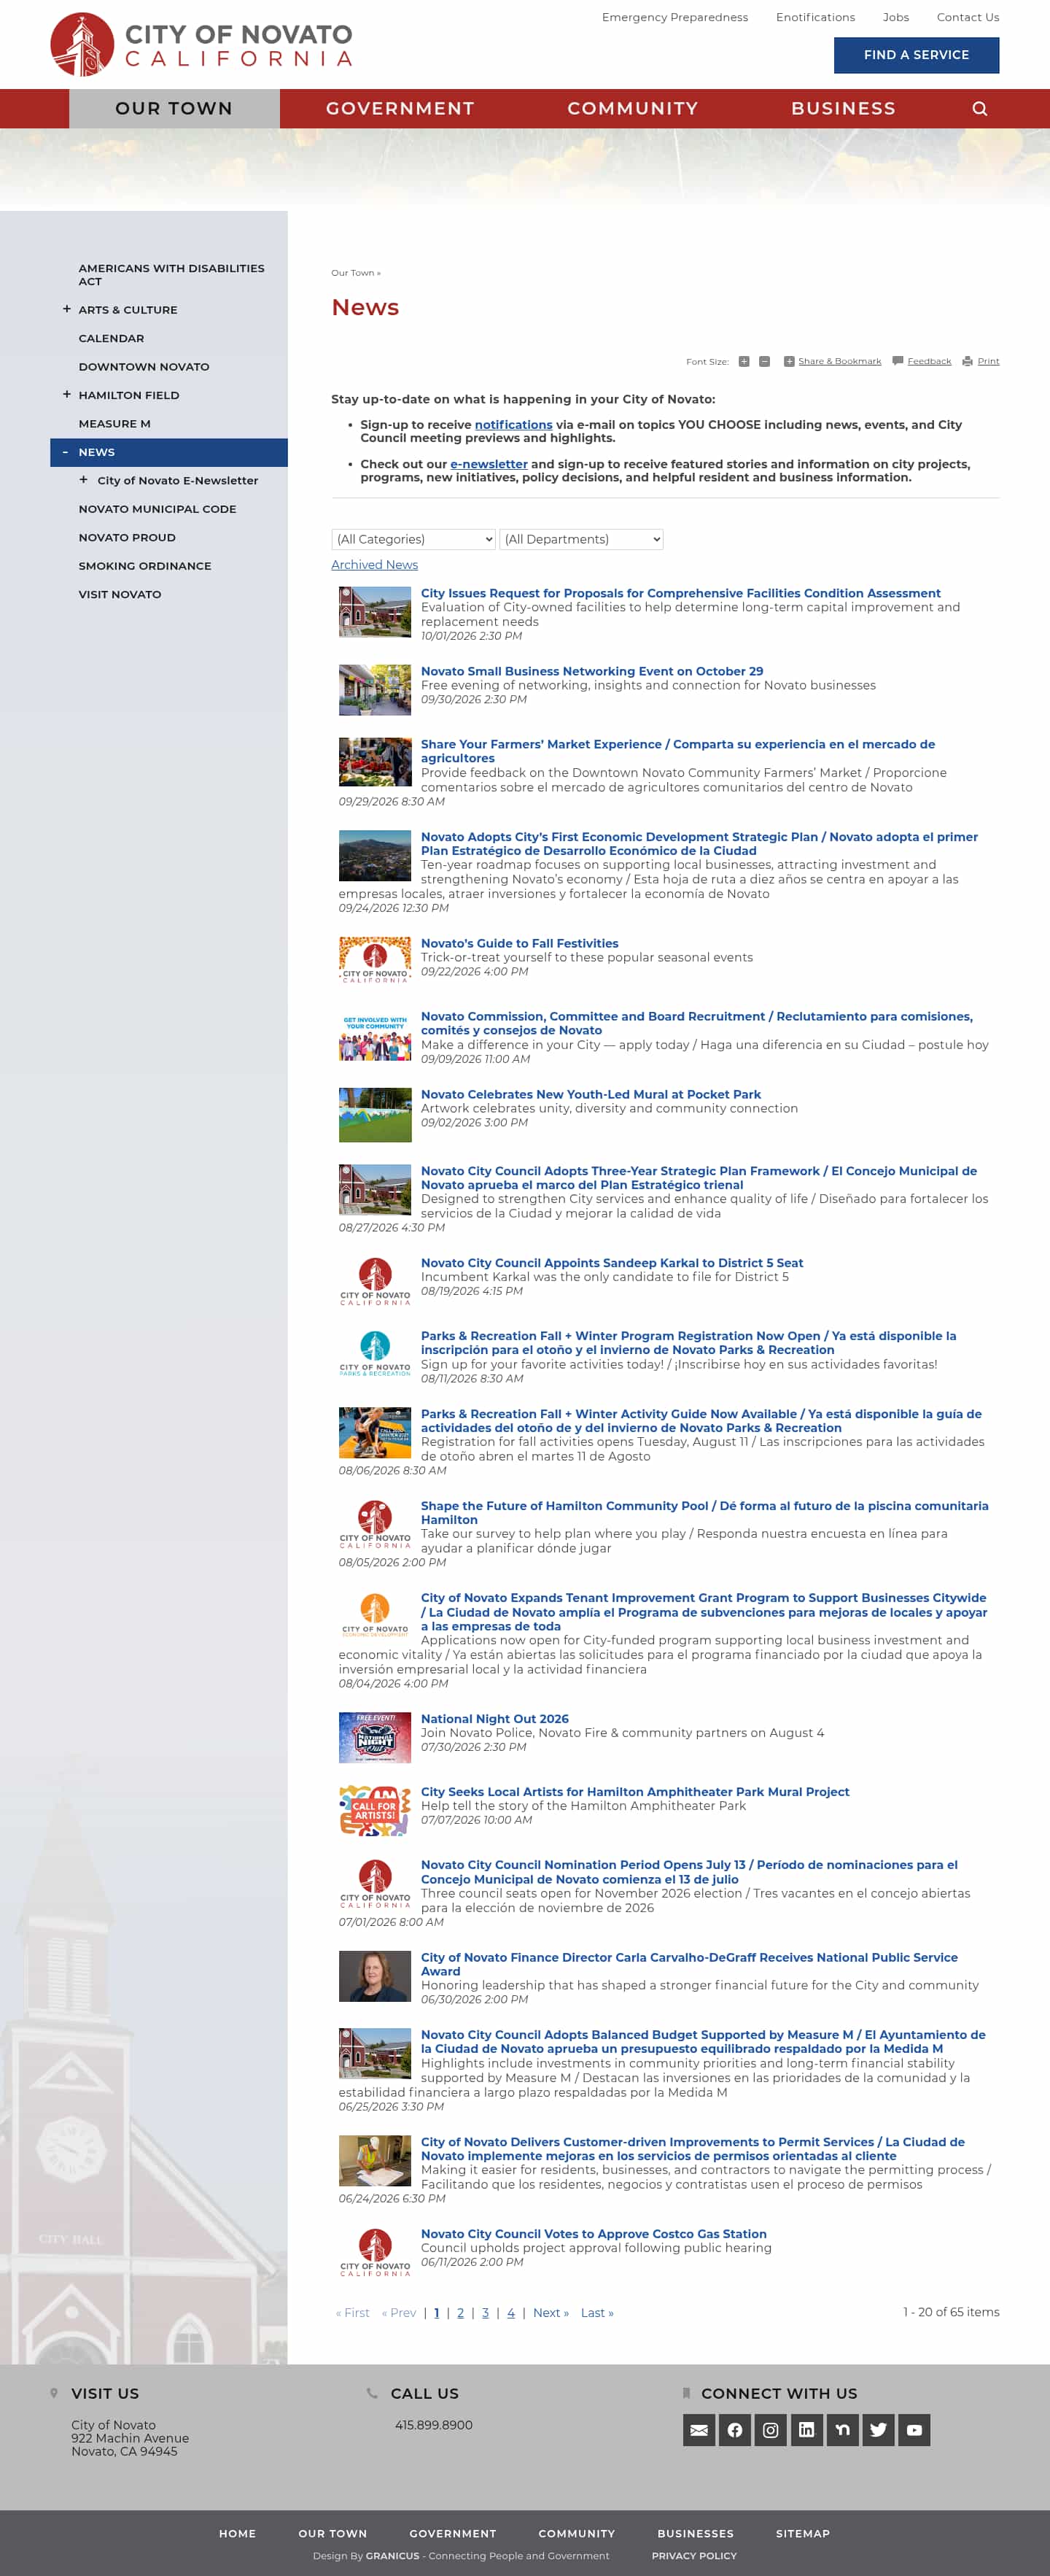
Task: Click Finance Director Carla Carvalho-DeGraff photo
Action: (x=375, y=1976)
